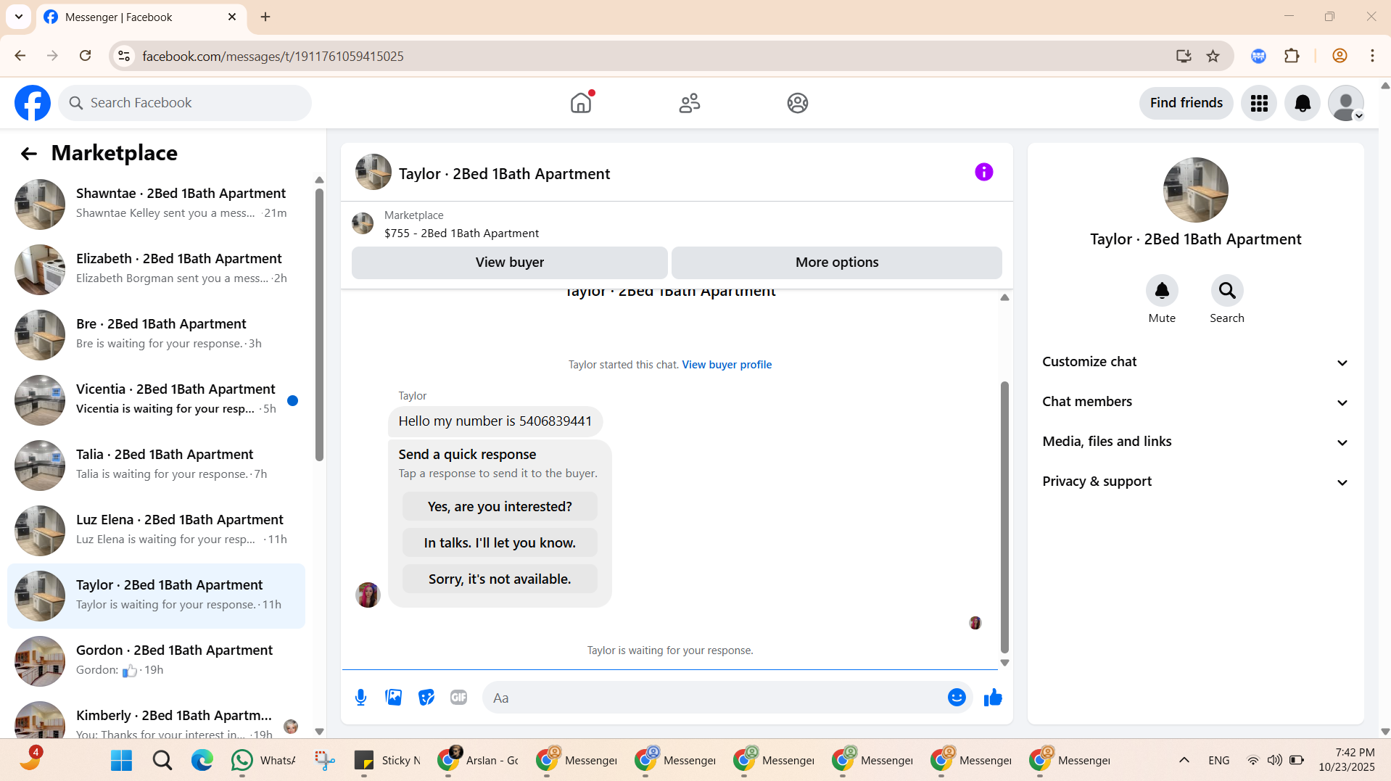Open Talia 2Bed 1Bath Apartment conversation

(156, 465)
